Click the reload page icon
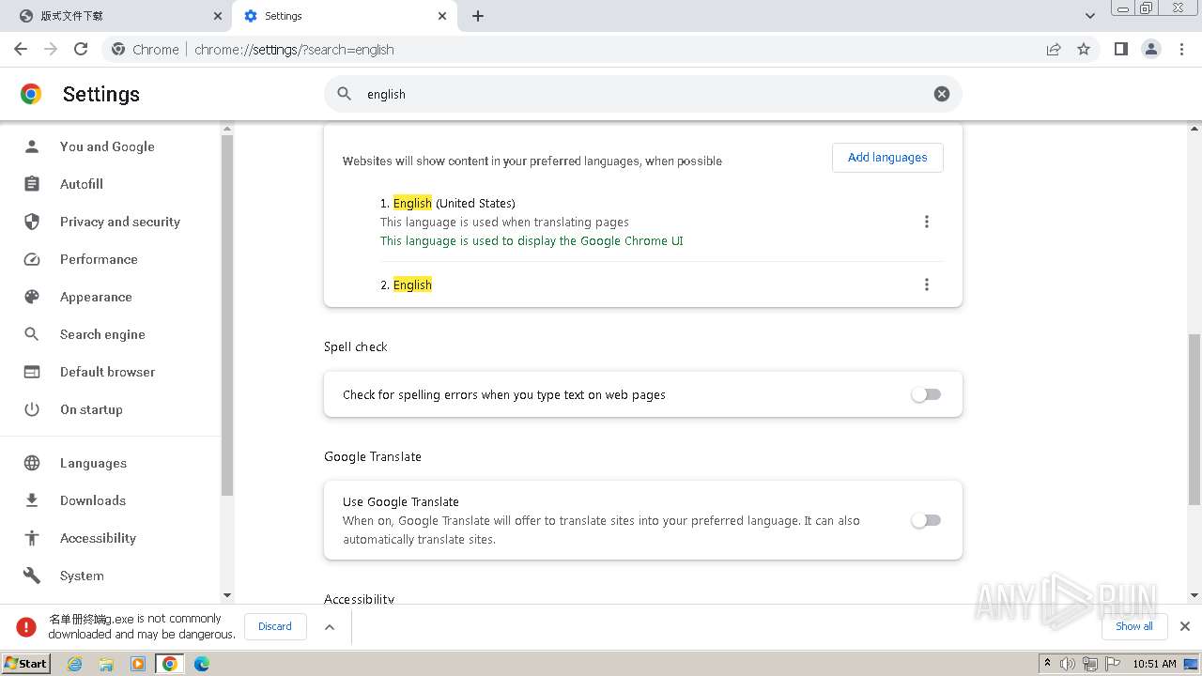Image resolution: width=1202 pixels, height=676 pixels. click(x=81, y=49)
